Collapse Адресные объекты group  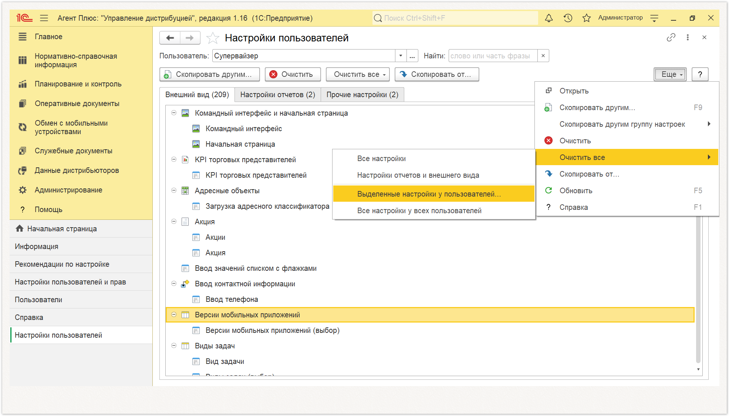(x=174, y=191)
